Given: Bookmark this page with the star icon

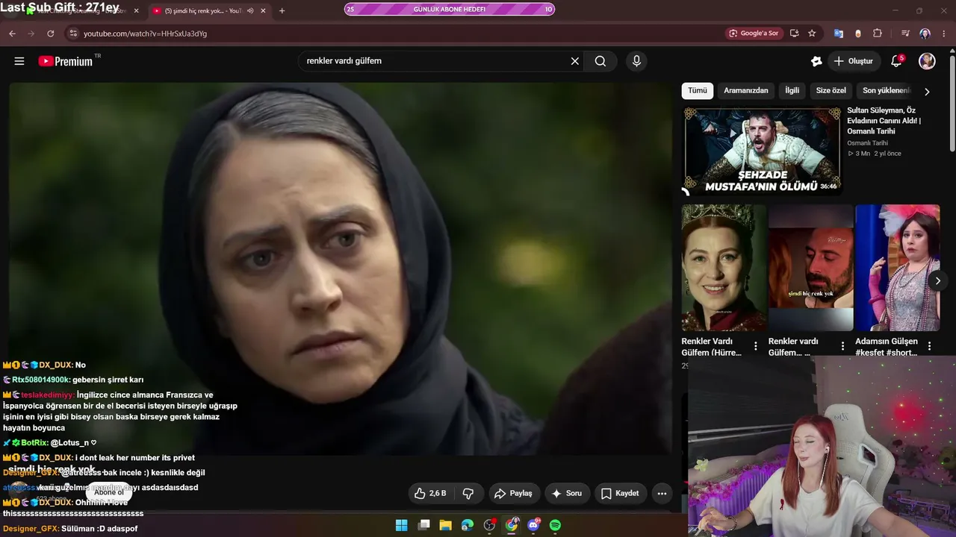Looking at the screenshot, I should click(x=812, y=34).
